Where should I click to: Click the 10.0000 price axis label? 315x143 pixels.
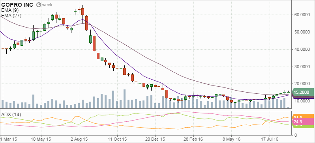[302, 101]
